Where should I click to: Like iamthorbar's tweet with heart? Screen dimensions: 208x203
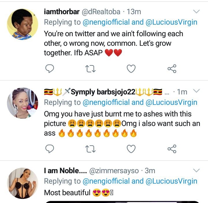click(x=131, y=69)
